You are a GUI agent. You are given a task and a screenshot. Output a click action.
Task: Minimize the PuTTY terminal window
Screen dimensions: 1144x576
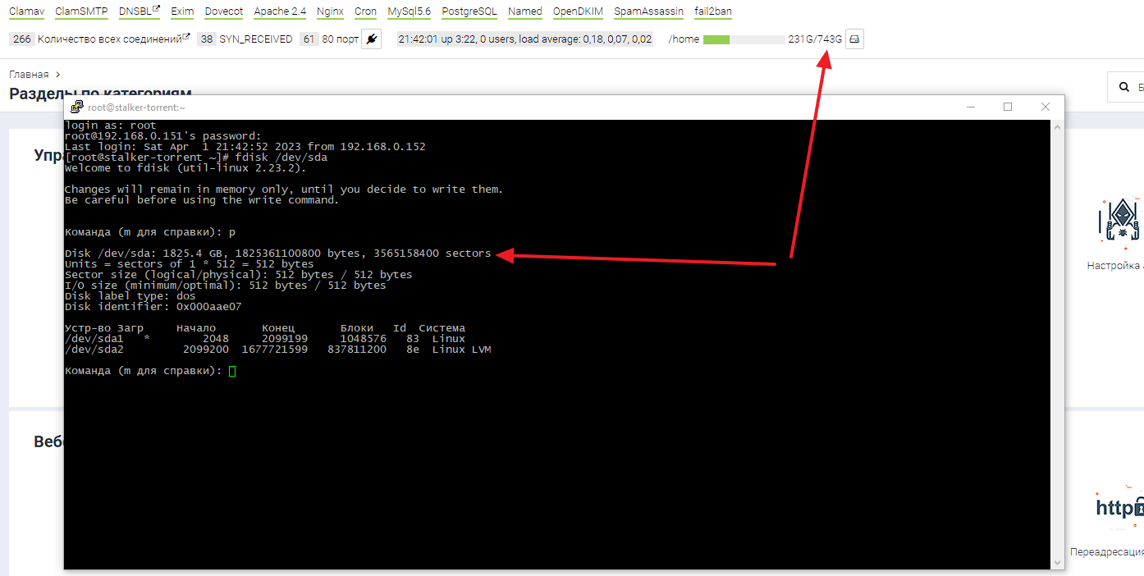[971, 107]
